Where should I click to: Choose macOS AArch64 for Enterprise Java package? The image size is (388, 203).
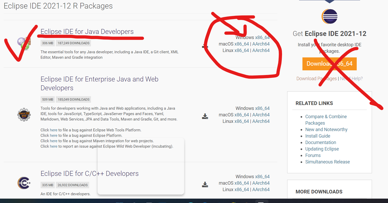(x=261, y=115)
